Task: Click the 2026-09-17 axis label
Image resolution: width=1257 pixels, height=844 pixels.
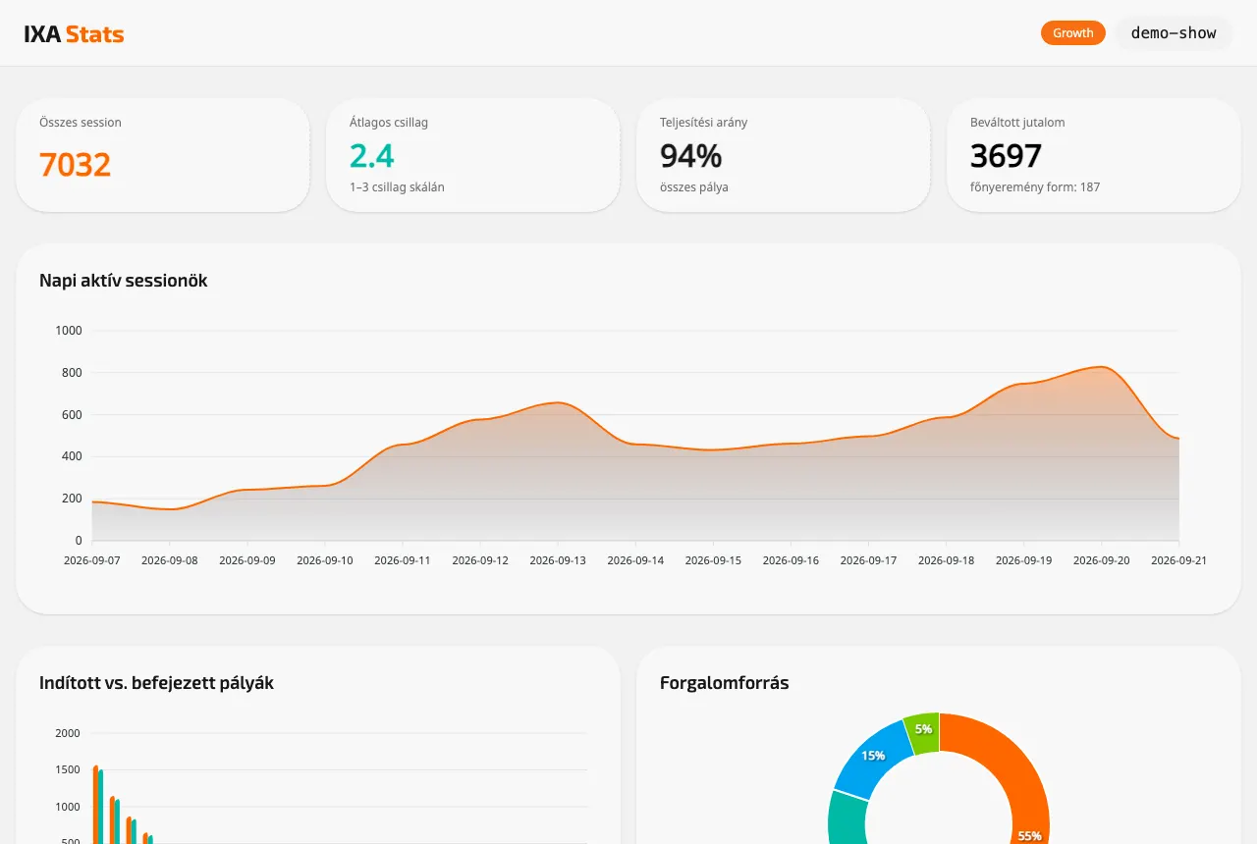Action: tap(868, 560)
